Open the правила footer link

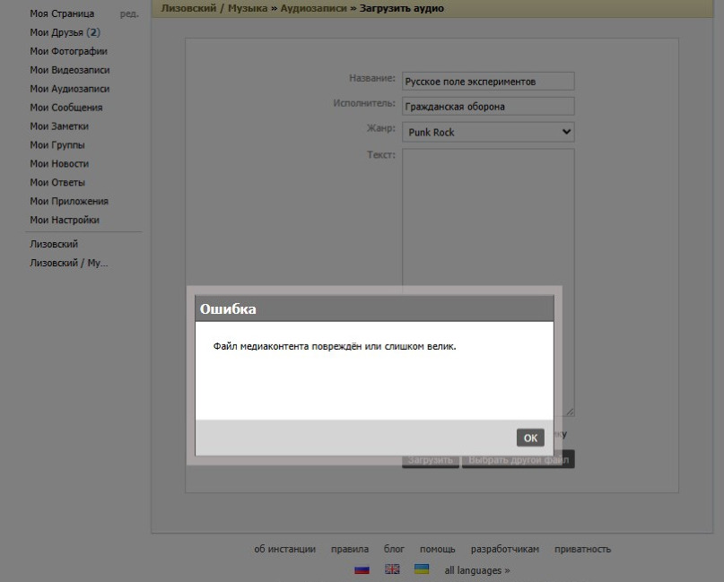(x=350, y=549)
